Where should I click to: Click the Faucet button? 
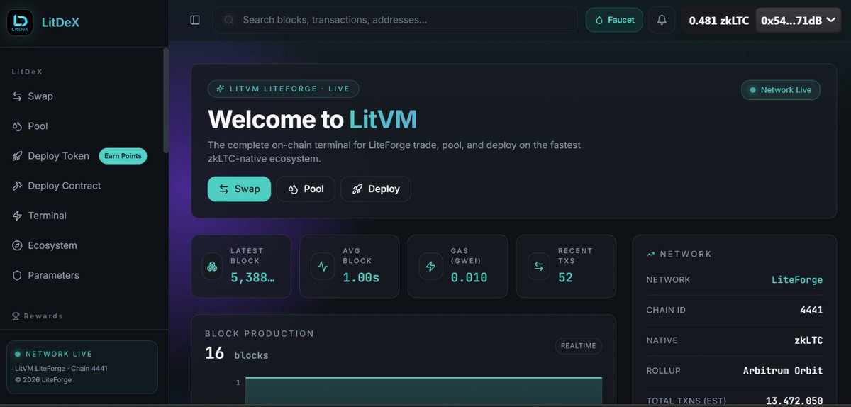point(614,20)
